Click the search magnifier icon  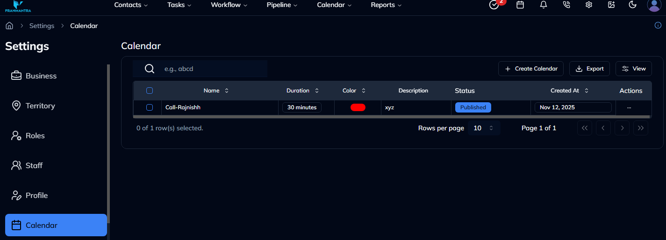pos(150,69)
